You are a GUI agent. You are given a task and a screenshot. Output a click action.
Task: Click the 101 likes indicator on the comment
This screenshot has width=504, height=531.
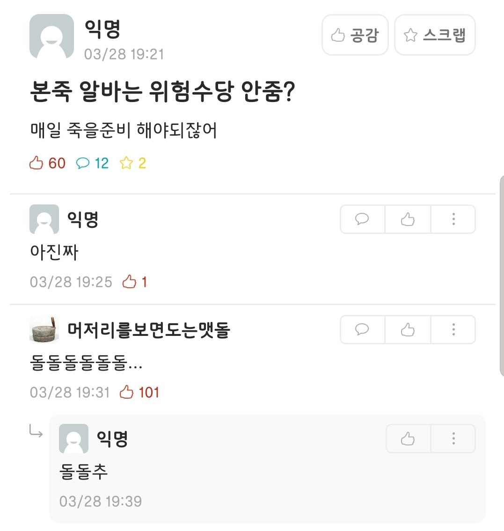point(140,392)
